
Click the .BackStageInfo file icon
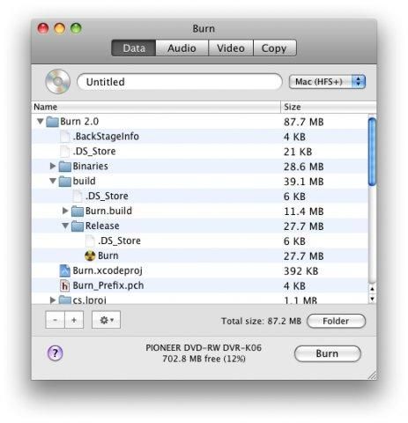tap(64, 137)
